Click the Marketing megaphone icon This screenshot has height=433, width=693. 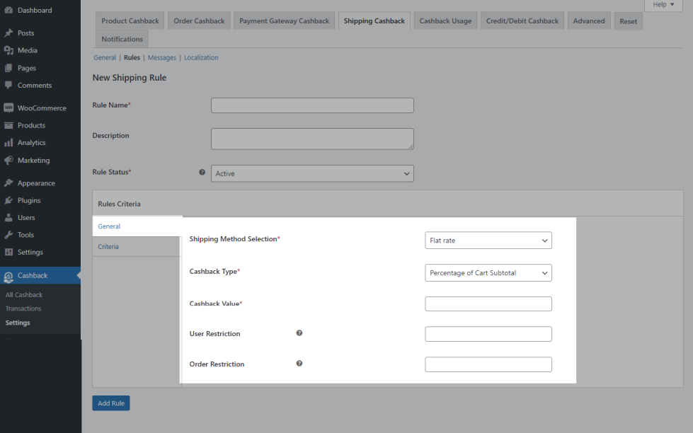[8, 161]
